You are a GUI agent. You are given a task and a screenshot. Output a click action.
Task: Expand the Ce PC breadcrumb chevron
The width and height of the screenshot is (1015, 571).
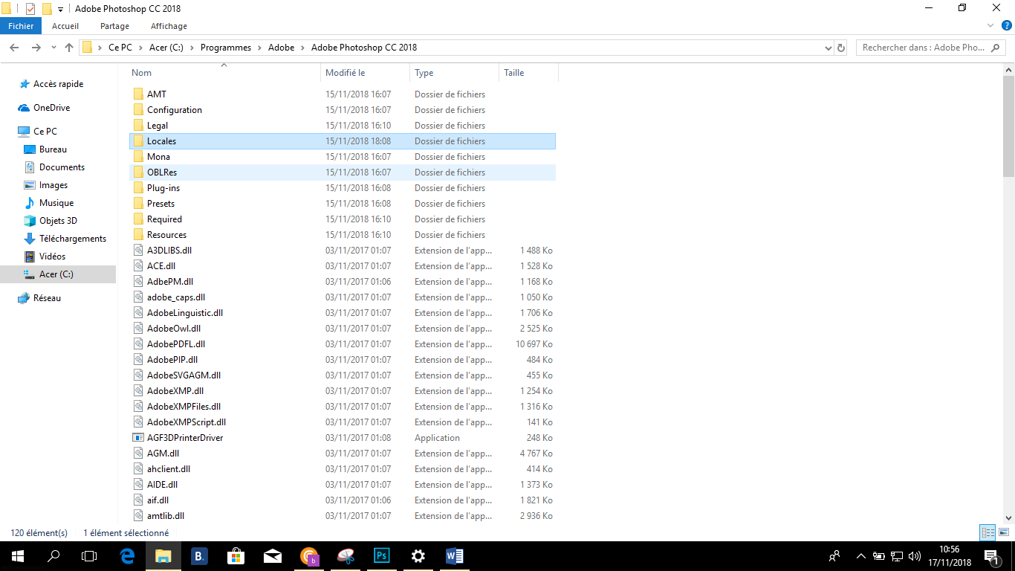click(x=141, y=48)
